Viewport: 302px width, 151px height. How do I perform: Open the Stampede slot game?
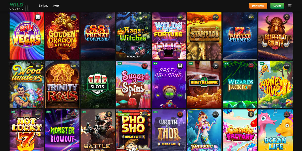(204, 36)
